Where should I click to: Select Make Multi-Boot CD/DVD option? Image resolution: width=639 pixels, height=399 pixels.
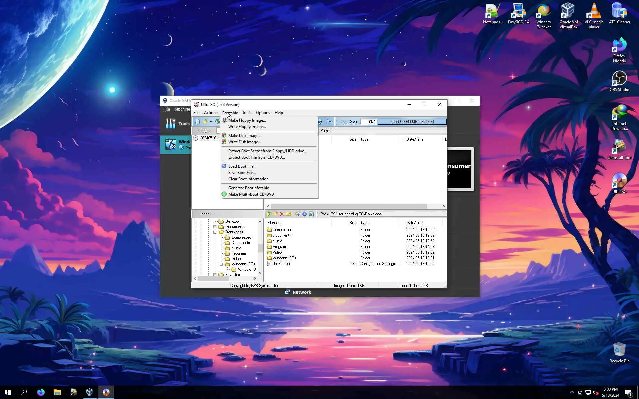pos(251,194)
